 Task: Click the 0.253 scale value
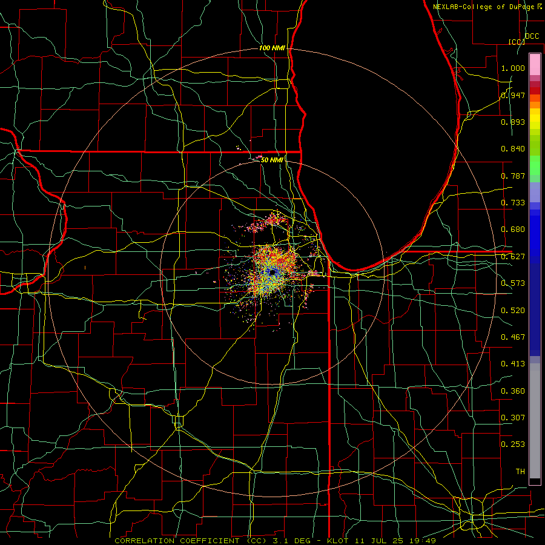(x=513, y=444)
